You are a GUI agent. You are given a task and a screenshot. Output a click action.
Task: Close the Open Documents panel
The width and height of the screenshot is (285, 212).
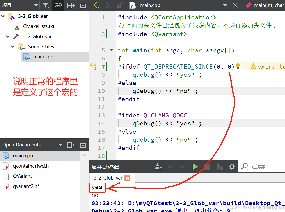[83, 145]
